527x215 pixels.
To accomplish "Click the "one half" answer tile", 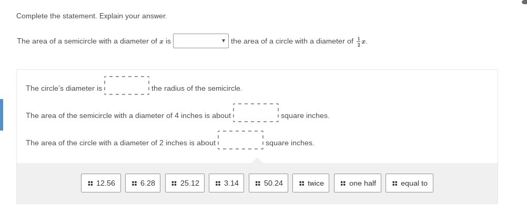I will (x=358, y=183).
